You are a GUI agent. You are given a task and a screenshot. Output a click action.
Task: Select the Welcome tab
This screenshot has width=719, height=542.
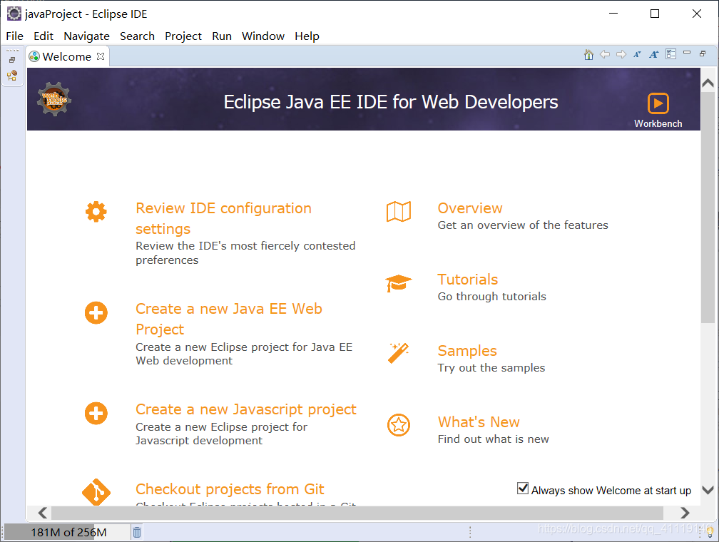(66, 56)
